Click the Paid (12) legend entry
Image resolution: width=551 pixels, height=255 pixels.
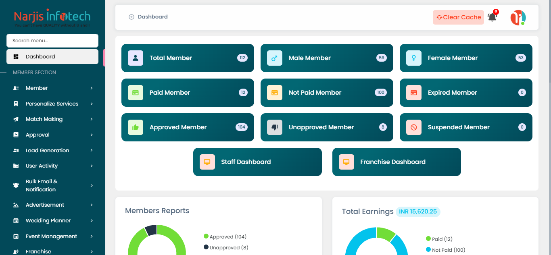(439, 239)
